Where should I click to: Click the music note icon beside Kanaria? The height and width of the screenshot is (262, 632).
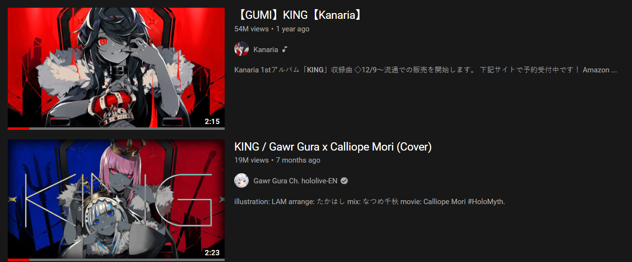[x=285, y=49]
